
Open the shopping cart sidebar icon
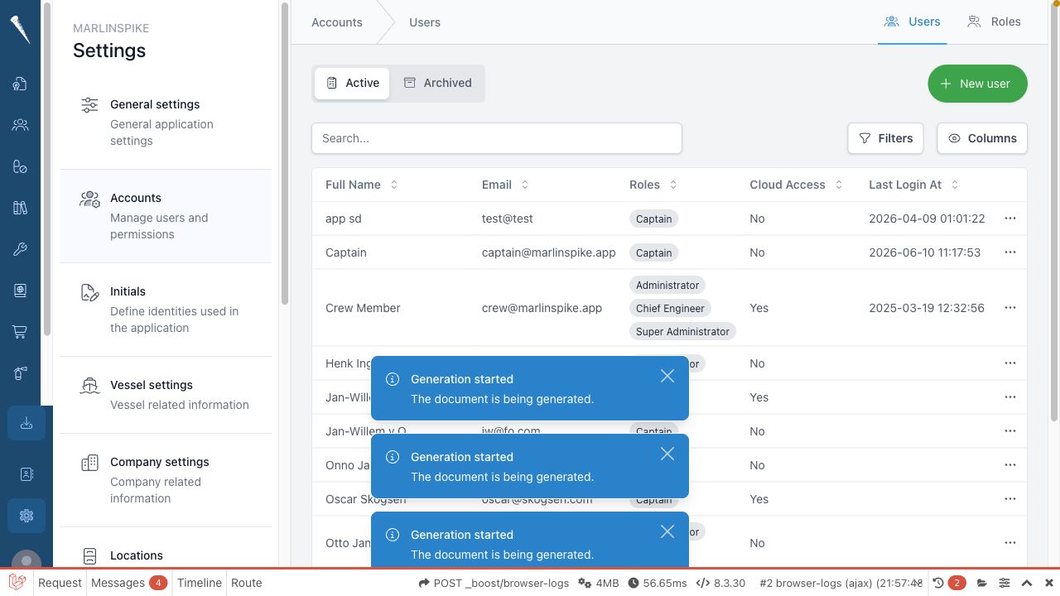(20, 332)
